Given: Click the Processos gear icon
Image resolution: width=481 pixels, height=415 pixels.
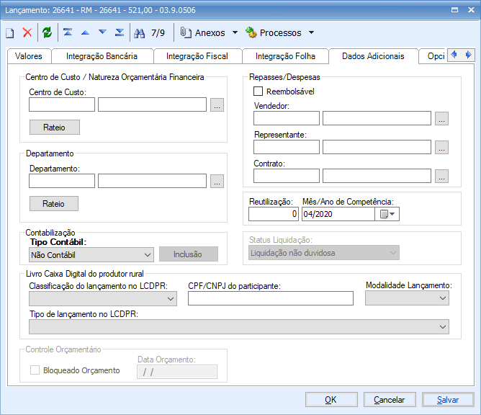Looking at the screenshot, I should (251, 32).
